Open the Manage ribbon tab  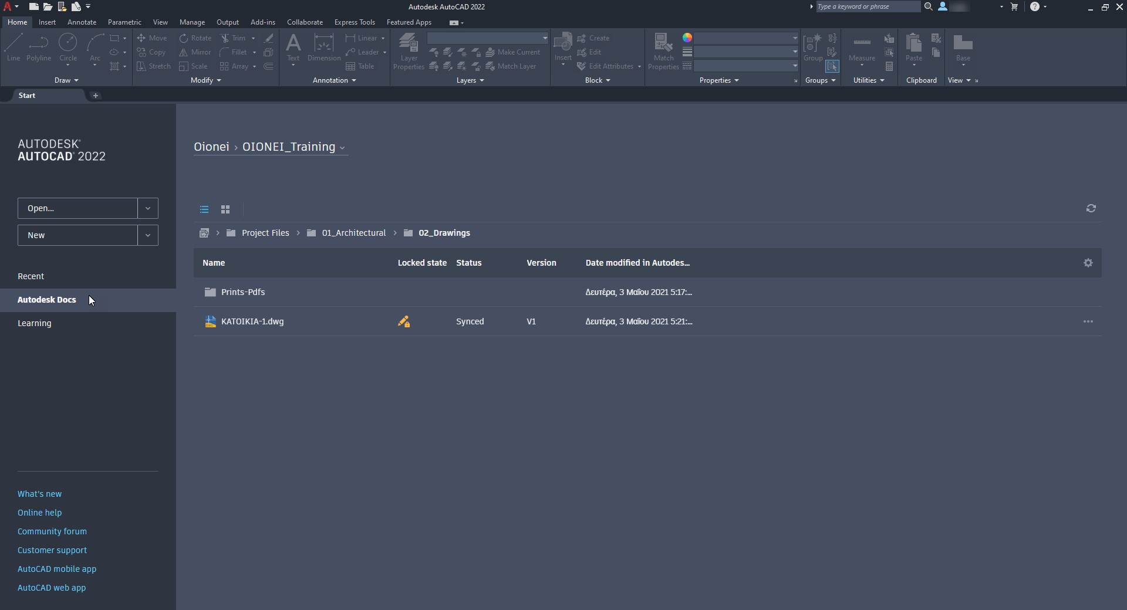coord(192,22)
